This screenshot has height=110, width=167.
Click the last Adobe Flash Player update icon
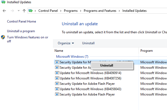pos(57,94)
